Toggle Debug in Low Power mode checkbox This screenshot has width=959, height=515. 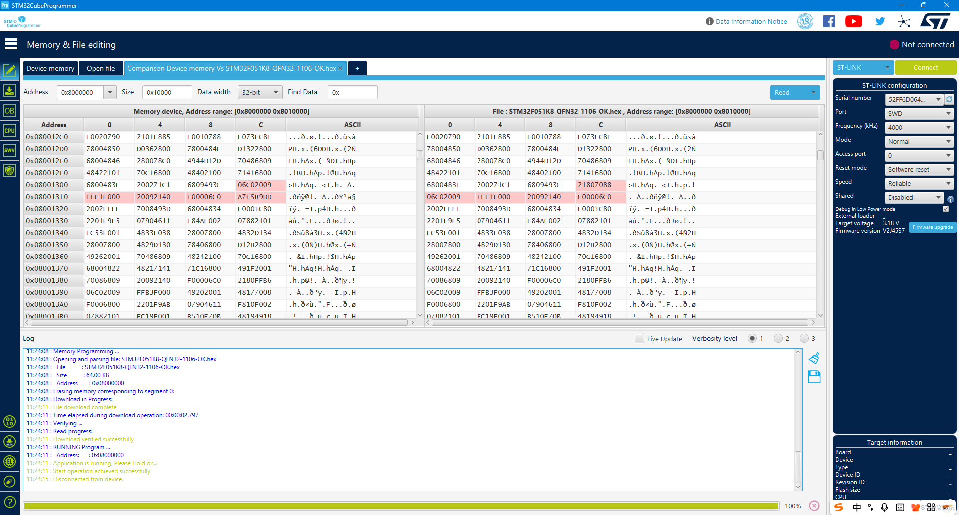(x=946, y=209)
